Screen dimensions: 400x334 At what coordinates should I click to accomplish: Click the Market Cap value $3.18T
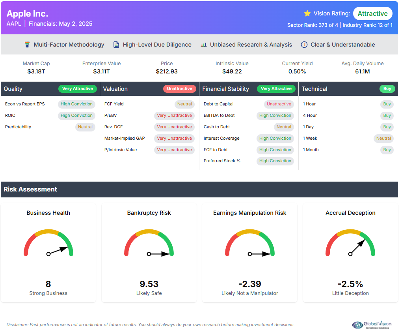(x=36, y=71)
